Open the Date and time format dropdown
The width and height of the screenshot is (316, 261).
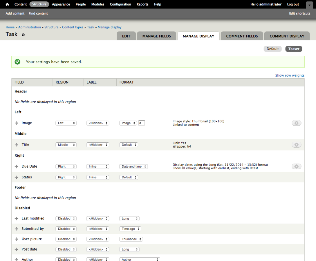(133, 166)
